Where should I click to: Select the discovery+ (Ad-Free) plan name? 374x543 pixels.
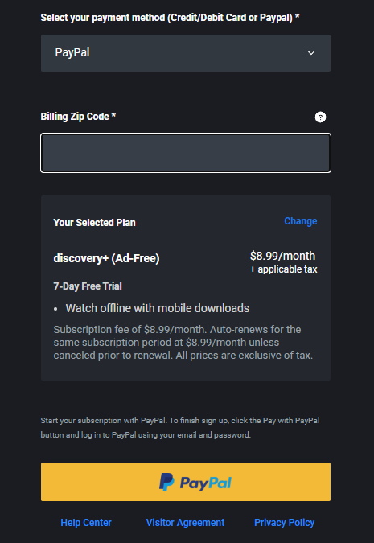point(106,258)
